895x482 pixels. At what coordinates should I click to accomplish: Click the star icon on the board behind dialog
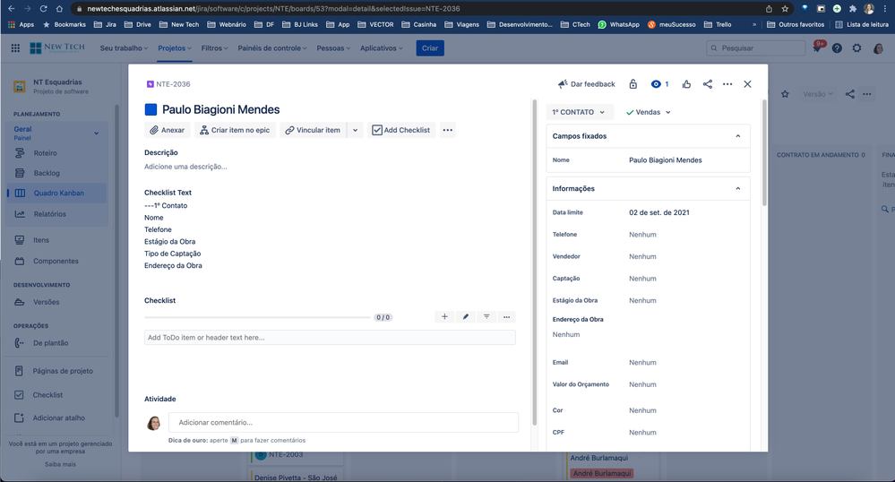786,94
